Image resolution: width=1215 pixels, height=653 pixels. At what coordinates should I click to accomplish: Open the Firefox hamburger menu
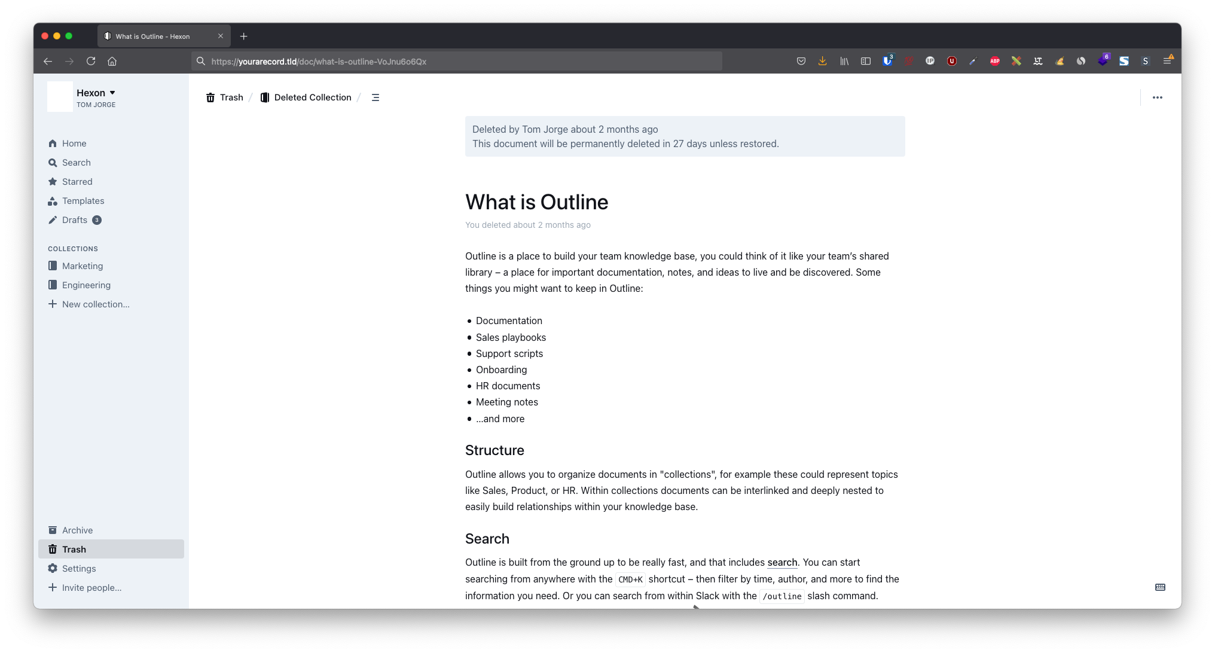pos(1168,60)
